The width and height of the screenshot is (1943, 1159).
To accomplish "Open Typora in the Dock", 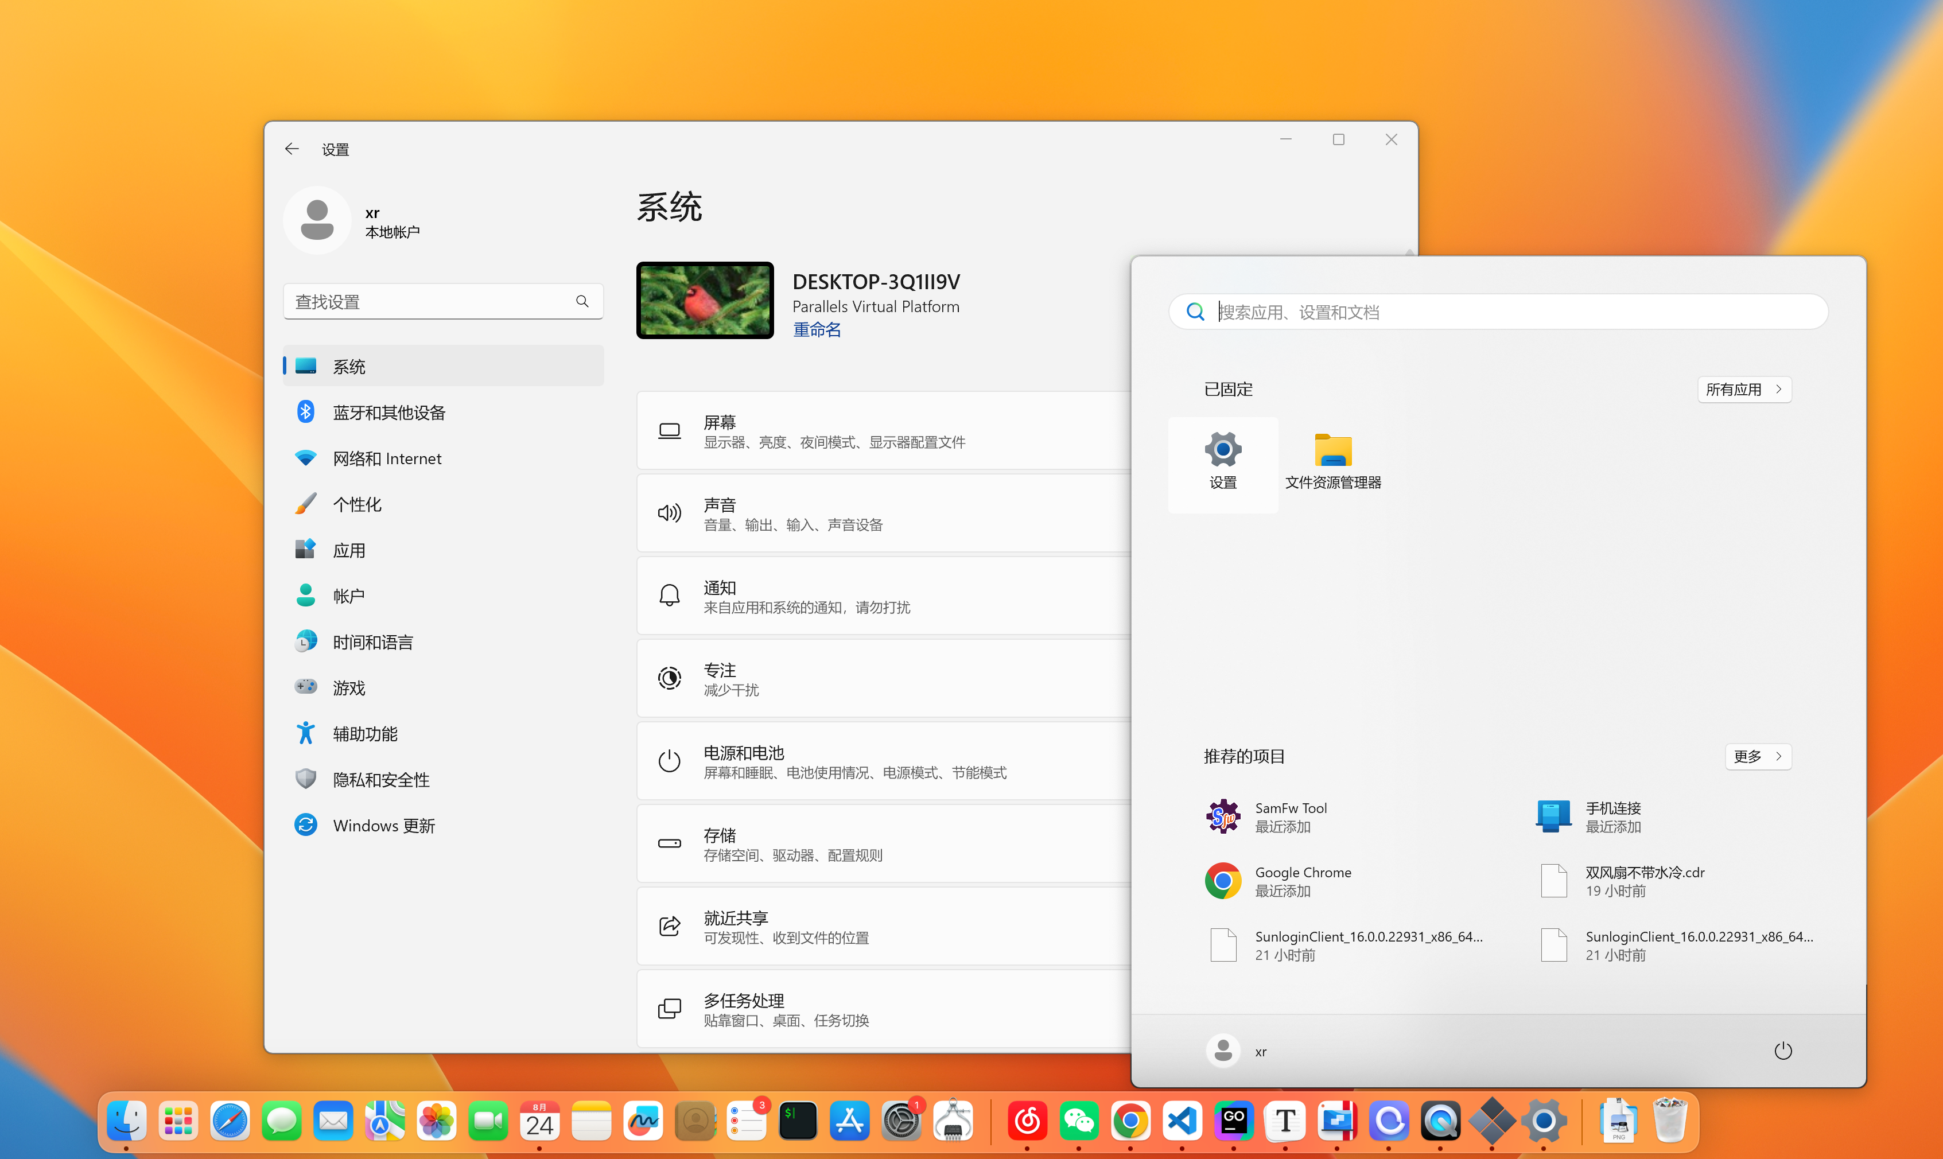I will (1285, 1122).
